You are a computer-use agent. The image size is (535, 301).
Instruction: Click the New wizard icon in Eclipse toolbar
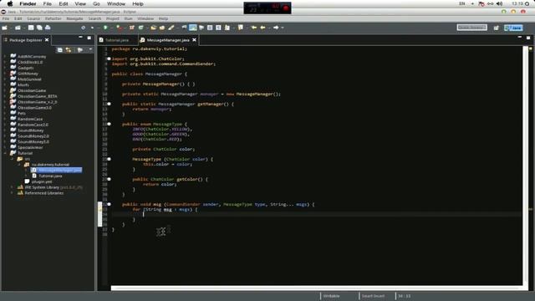point(4,28)
